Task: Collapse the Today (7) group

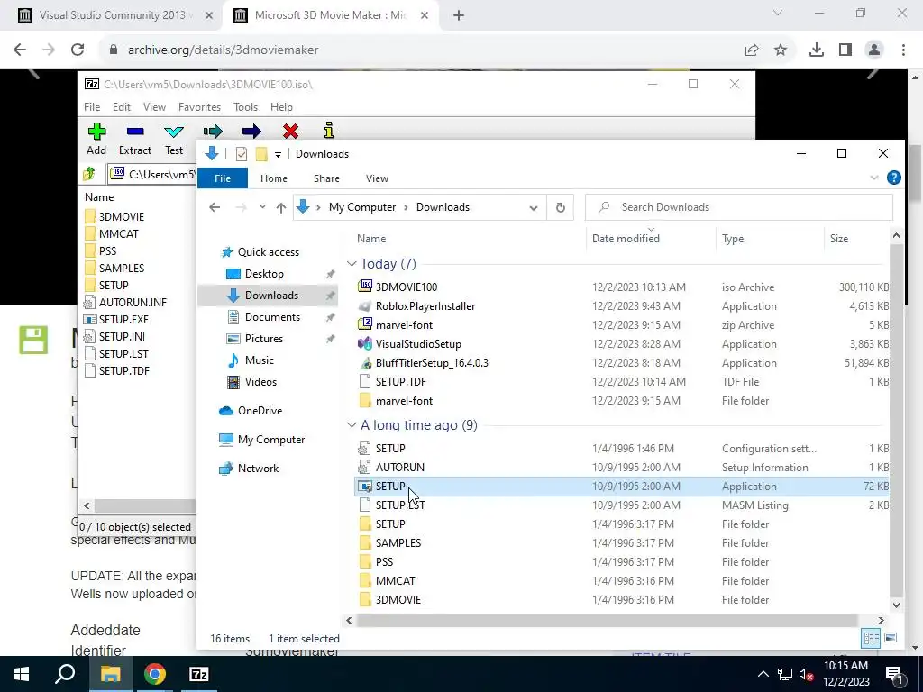Action: pyautogui.click(x=352, y=264)
